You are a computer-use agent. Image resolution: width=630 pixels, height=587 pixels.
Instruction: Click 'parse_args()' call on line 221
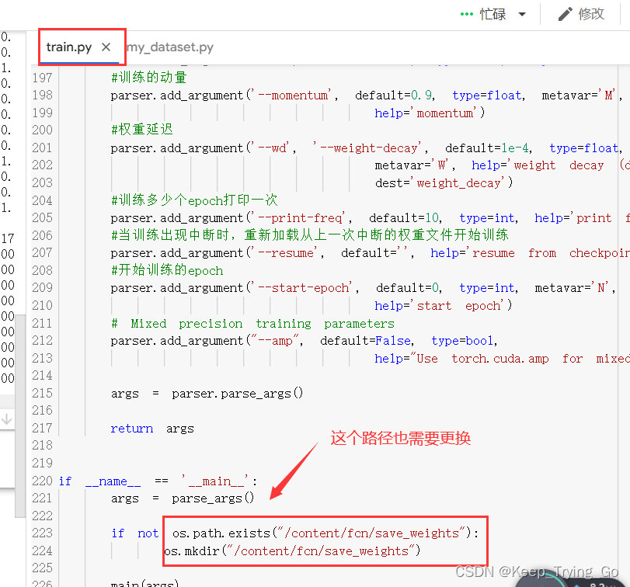tap(213, 498)
